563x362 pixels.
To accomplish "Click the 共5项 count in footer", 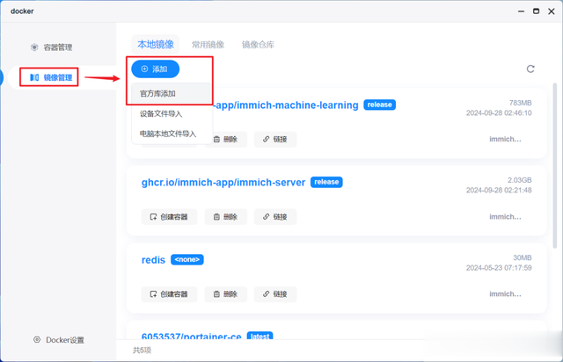I will [x=142, y=351].
